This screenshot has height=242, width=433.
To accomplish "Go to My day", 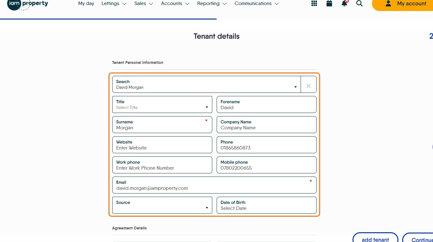I will pyautogui.click(x=86, y=3).
